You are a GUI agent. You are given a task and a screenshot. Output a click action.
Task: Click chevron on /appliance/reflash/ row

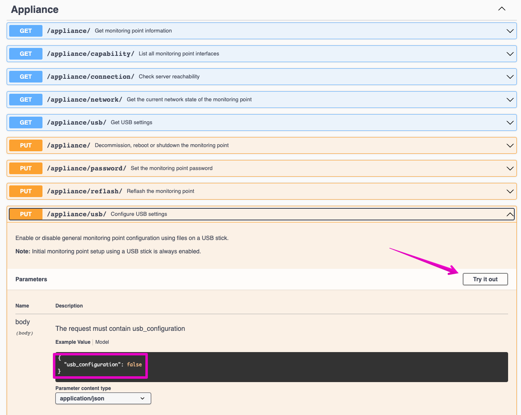click(510, 191)
